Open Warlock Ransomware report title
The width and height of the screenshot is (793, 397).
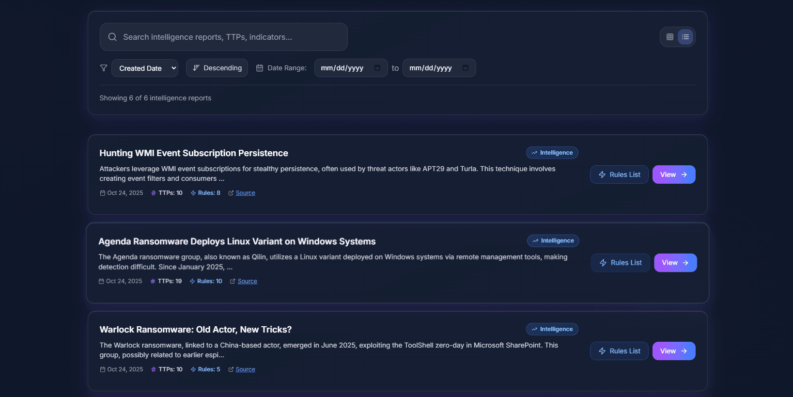click(195, 330)
